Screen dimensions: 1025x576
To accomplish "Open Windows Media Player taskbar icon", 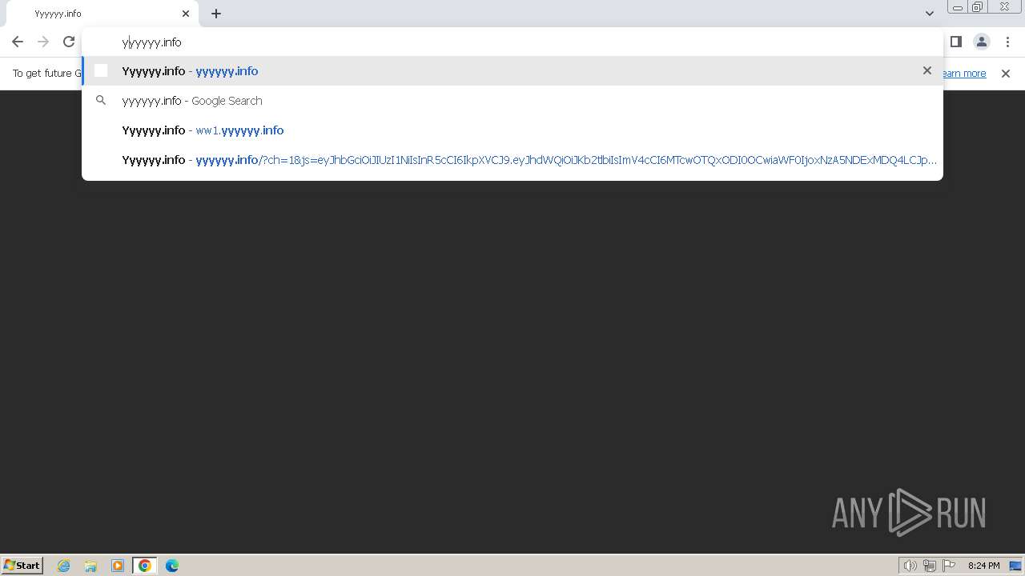I will click(118, 566).
